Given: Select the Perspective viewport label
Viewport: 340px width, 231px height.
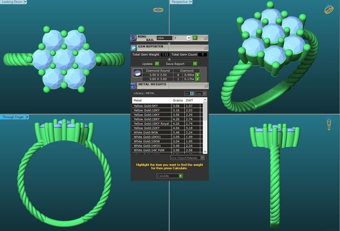Looking at the screenshot, I should tap(180, 2).
